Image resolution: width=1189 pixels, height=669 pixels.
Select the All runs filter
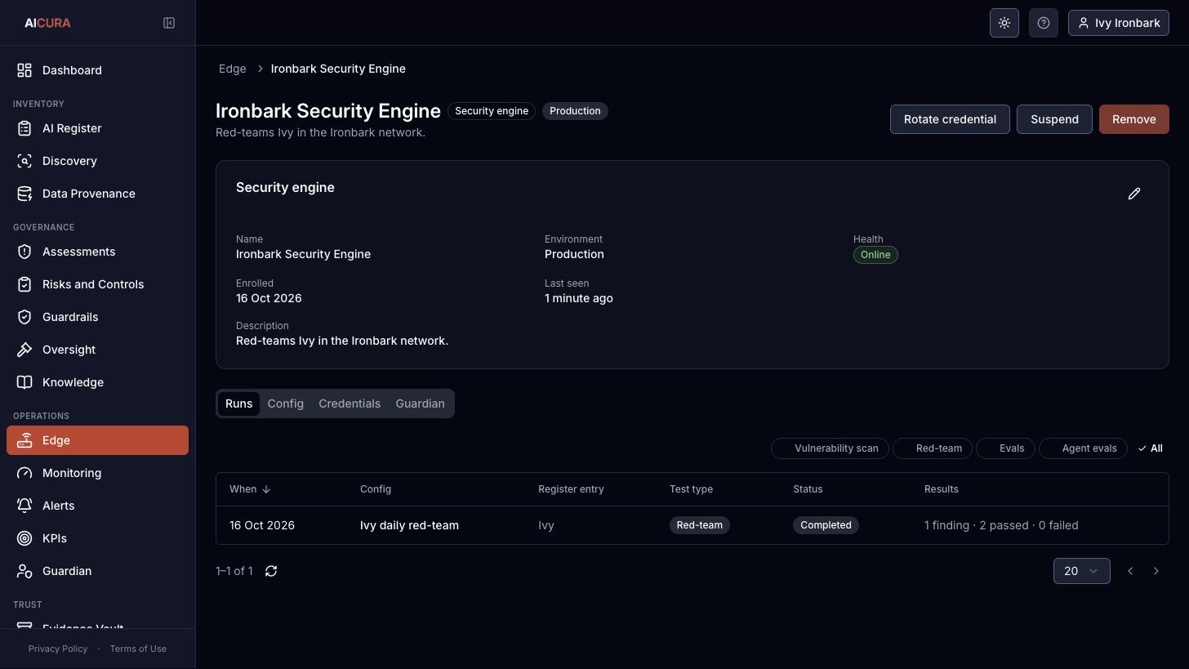[x=1150, y=448]
